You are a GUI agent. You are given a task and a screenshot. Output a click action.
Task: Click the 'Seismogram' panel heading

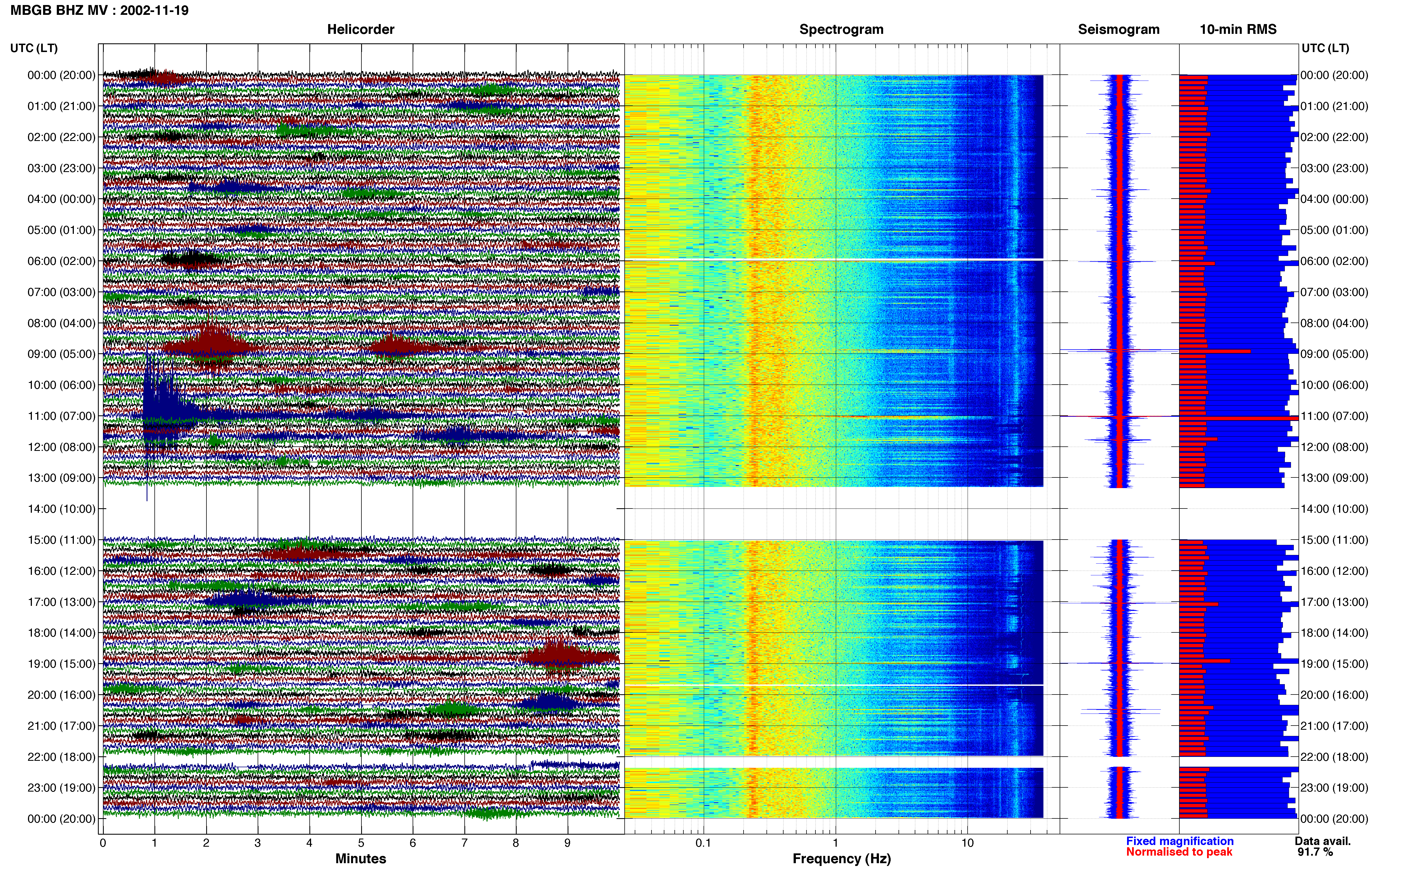click(x=1118, y=29)
